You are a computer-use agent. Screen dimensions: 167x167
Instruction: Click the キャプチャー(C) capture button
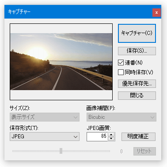click(137, 34)
